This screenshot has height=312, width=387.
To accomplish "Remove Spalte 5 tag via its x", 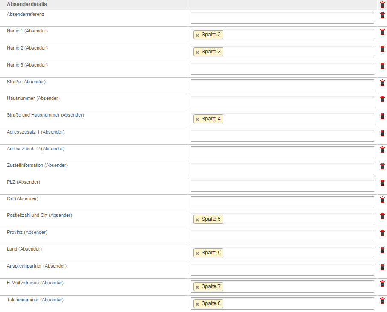I will click(197, 220).
